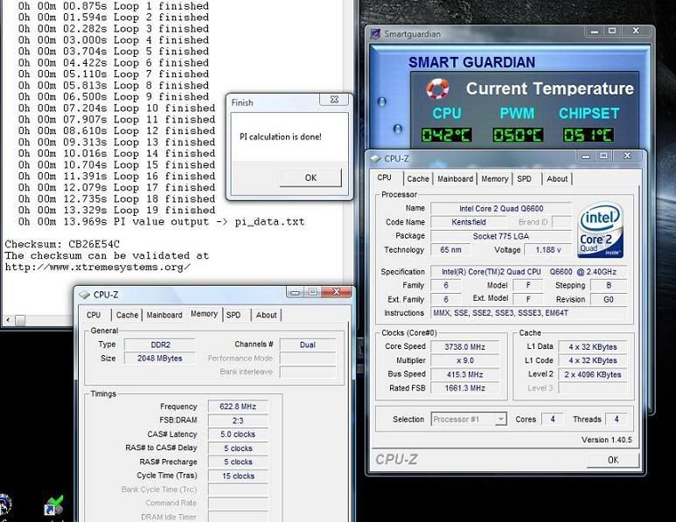The image size is (676, 522).
Task: Click the Level 2 cache value 2 x 4096 KBytes
Action: coord(593,374)
